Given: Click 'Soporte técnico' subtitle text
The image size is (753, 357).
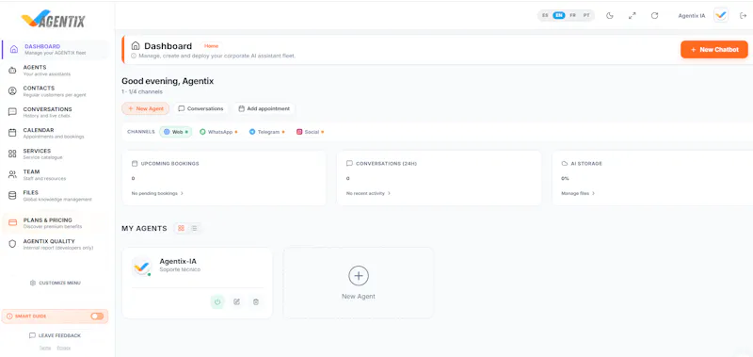Looking at the screenshot, I should pos(180,270).
